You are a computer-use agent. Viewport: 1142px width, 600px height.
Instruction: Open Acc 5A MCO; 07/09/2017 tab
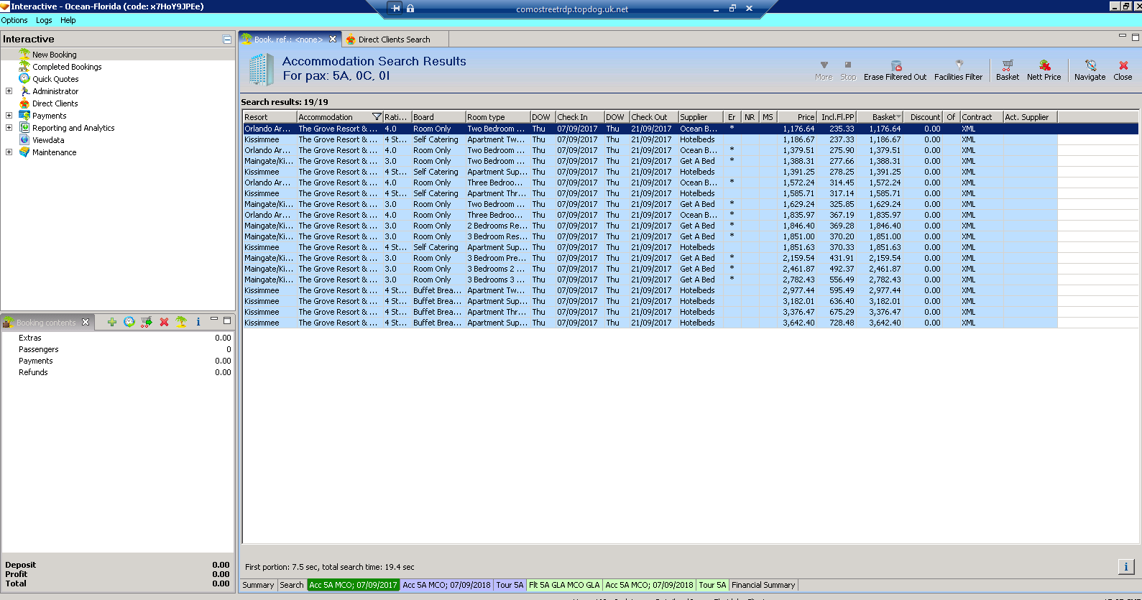pos(353,585)
